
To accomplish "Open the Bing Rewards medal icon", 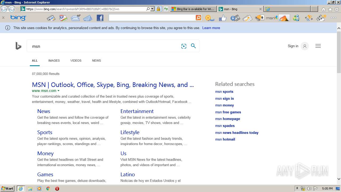I will pyautogui.click(x=210, y=18).
